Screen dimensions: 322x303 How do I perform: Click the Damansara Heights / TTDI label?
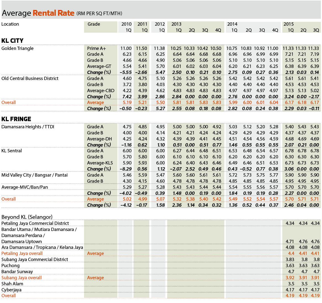[x=28, y=127]
